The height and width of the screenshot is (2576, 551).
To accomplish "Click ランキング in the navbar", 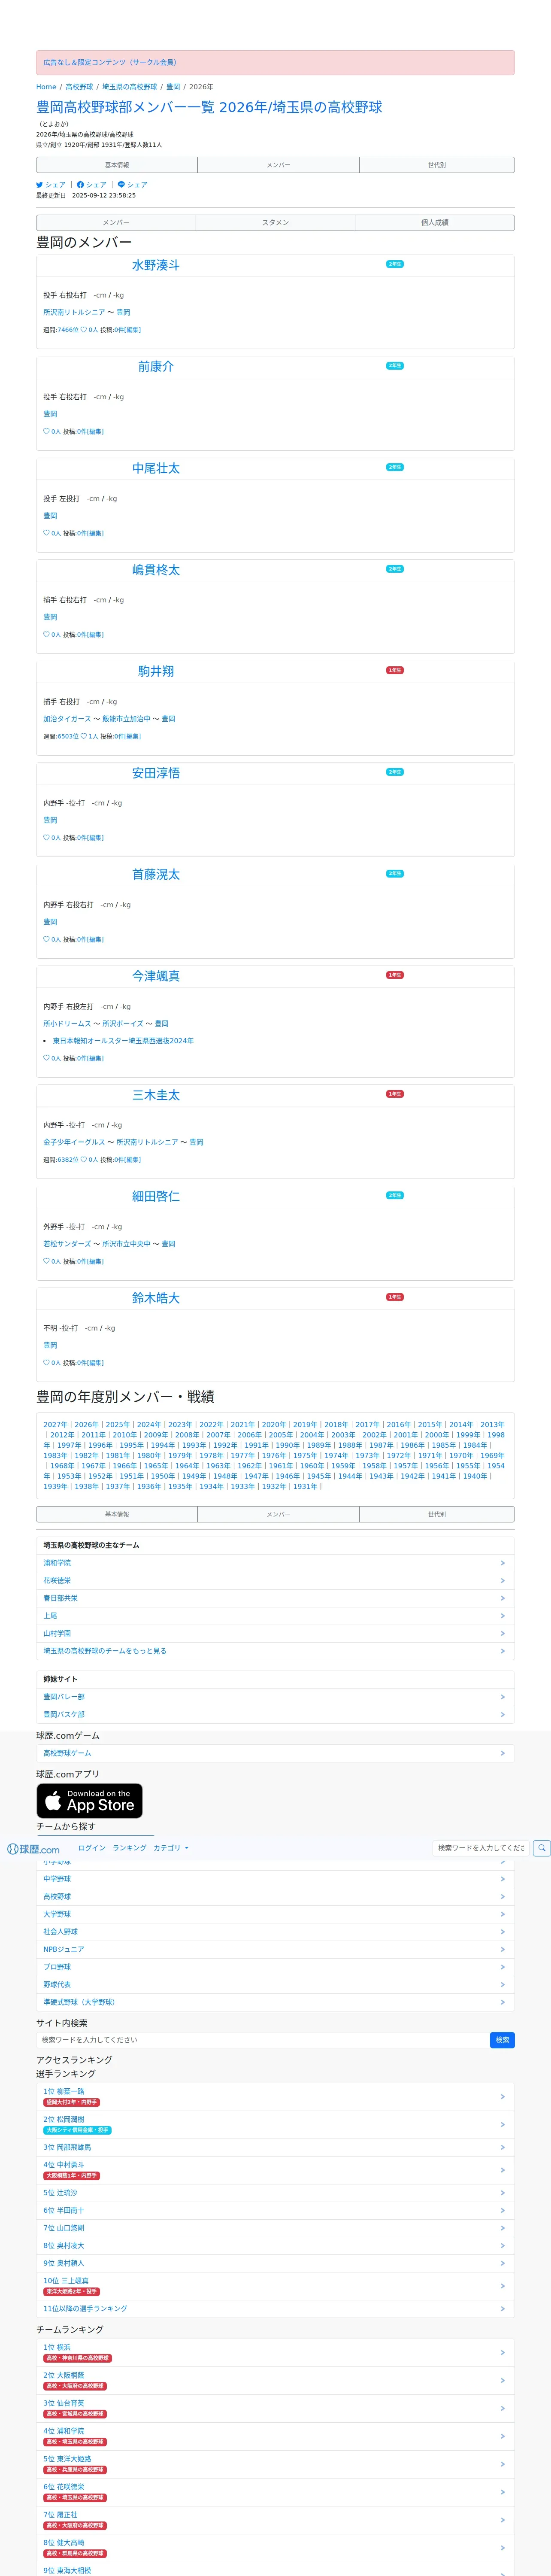I will [x=129, y=1848].
